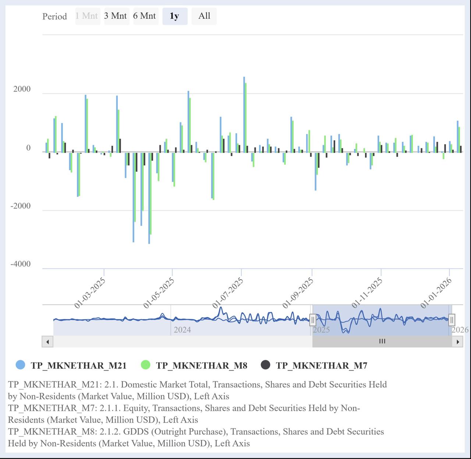Click the tallest bar near 01-07-2025
The width and height of the screenshot is (471, 459).
click(x=244, y=110)
